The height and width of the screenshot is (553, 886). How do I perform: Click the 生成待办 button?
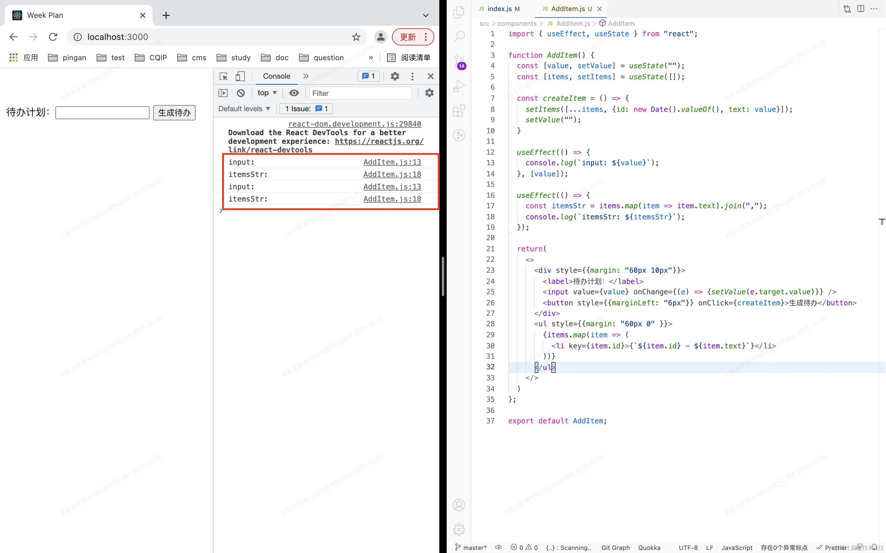coord(174,113)
